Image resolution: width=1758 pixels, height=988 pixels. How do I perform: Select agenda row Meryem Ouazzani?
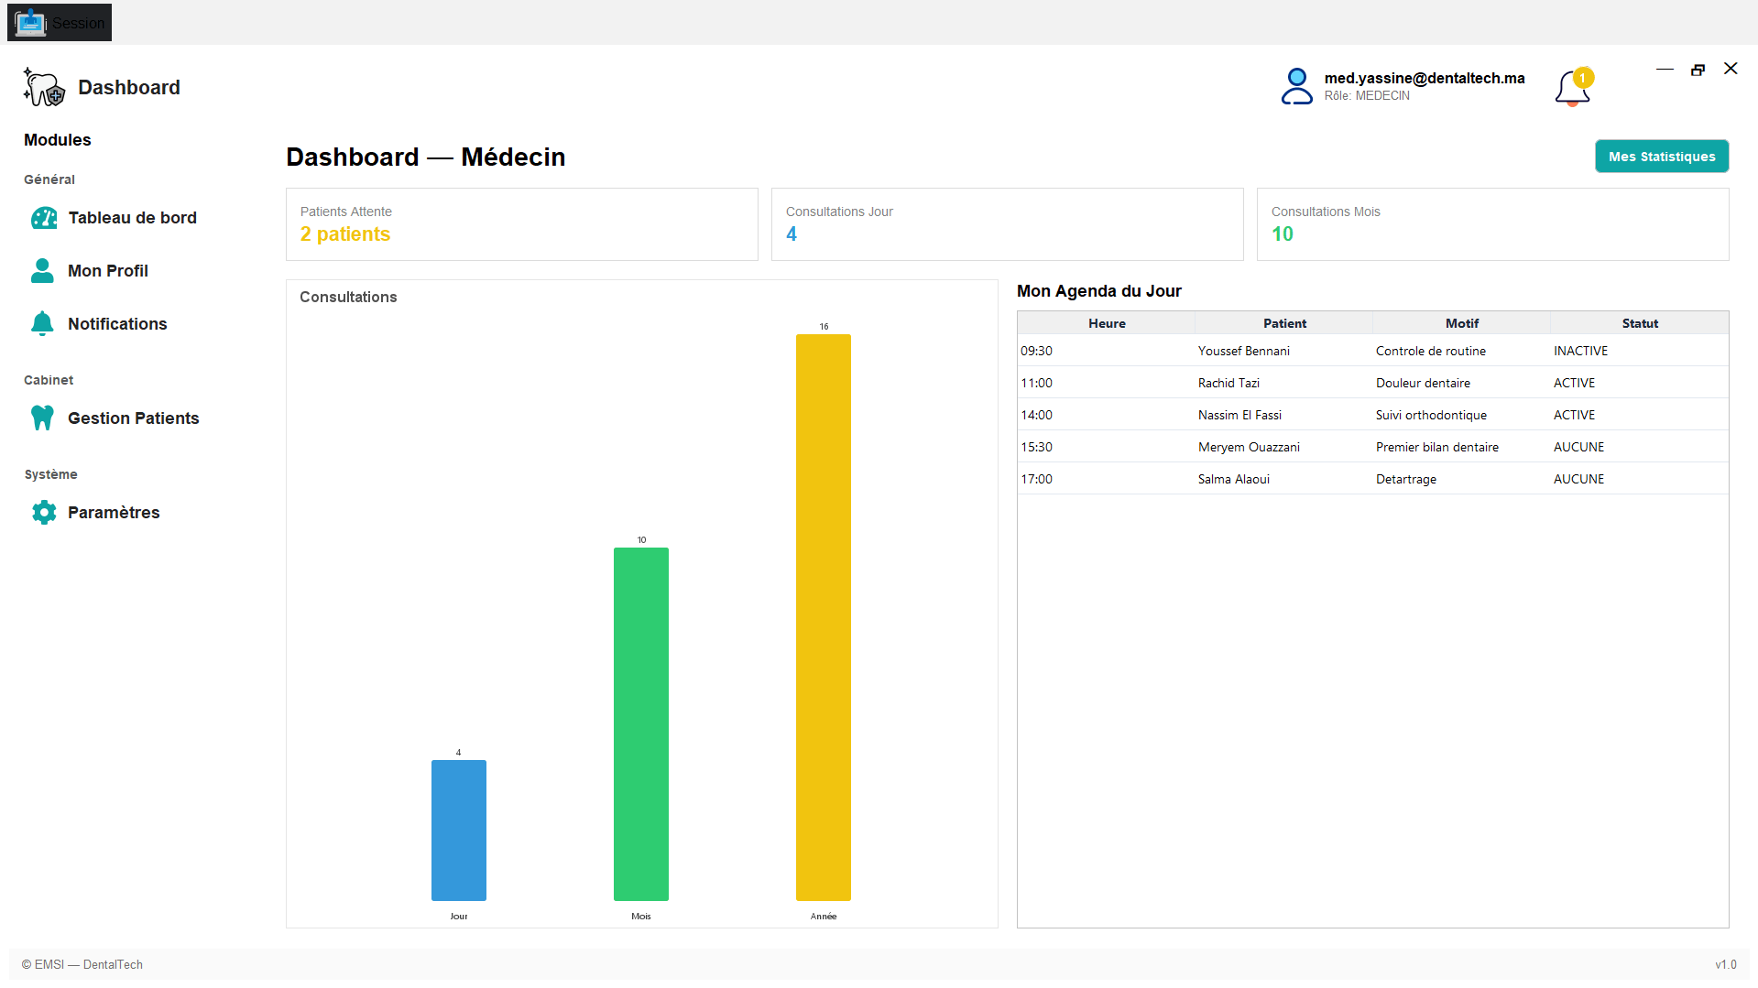tap(1373, 447)
